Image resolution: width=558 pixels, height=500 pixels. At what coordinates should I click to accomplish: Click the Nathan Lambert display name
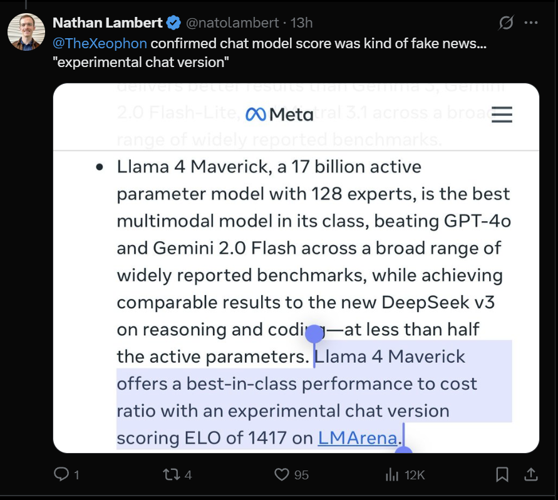pos(108,23)
